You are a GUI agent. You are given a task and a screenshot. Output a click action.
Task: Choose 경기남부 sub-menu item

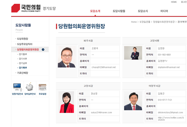point(23,63)
